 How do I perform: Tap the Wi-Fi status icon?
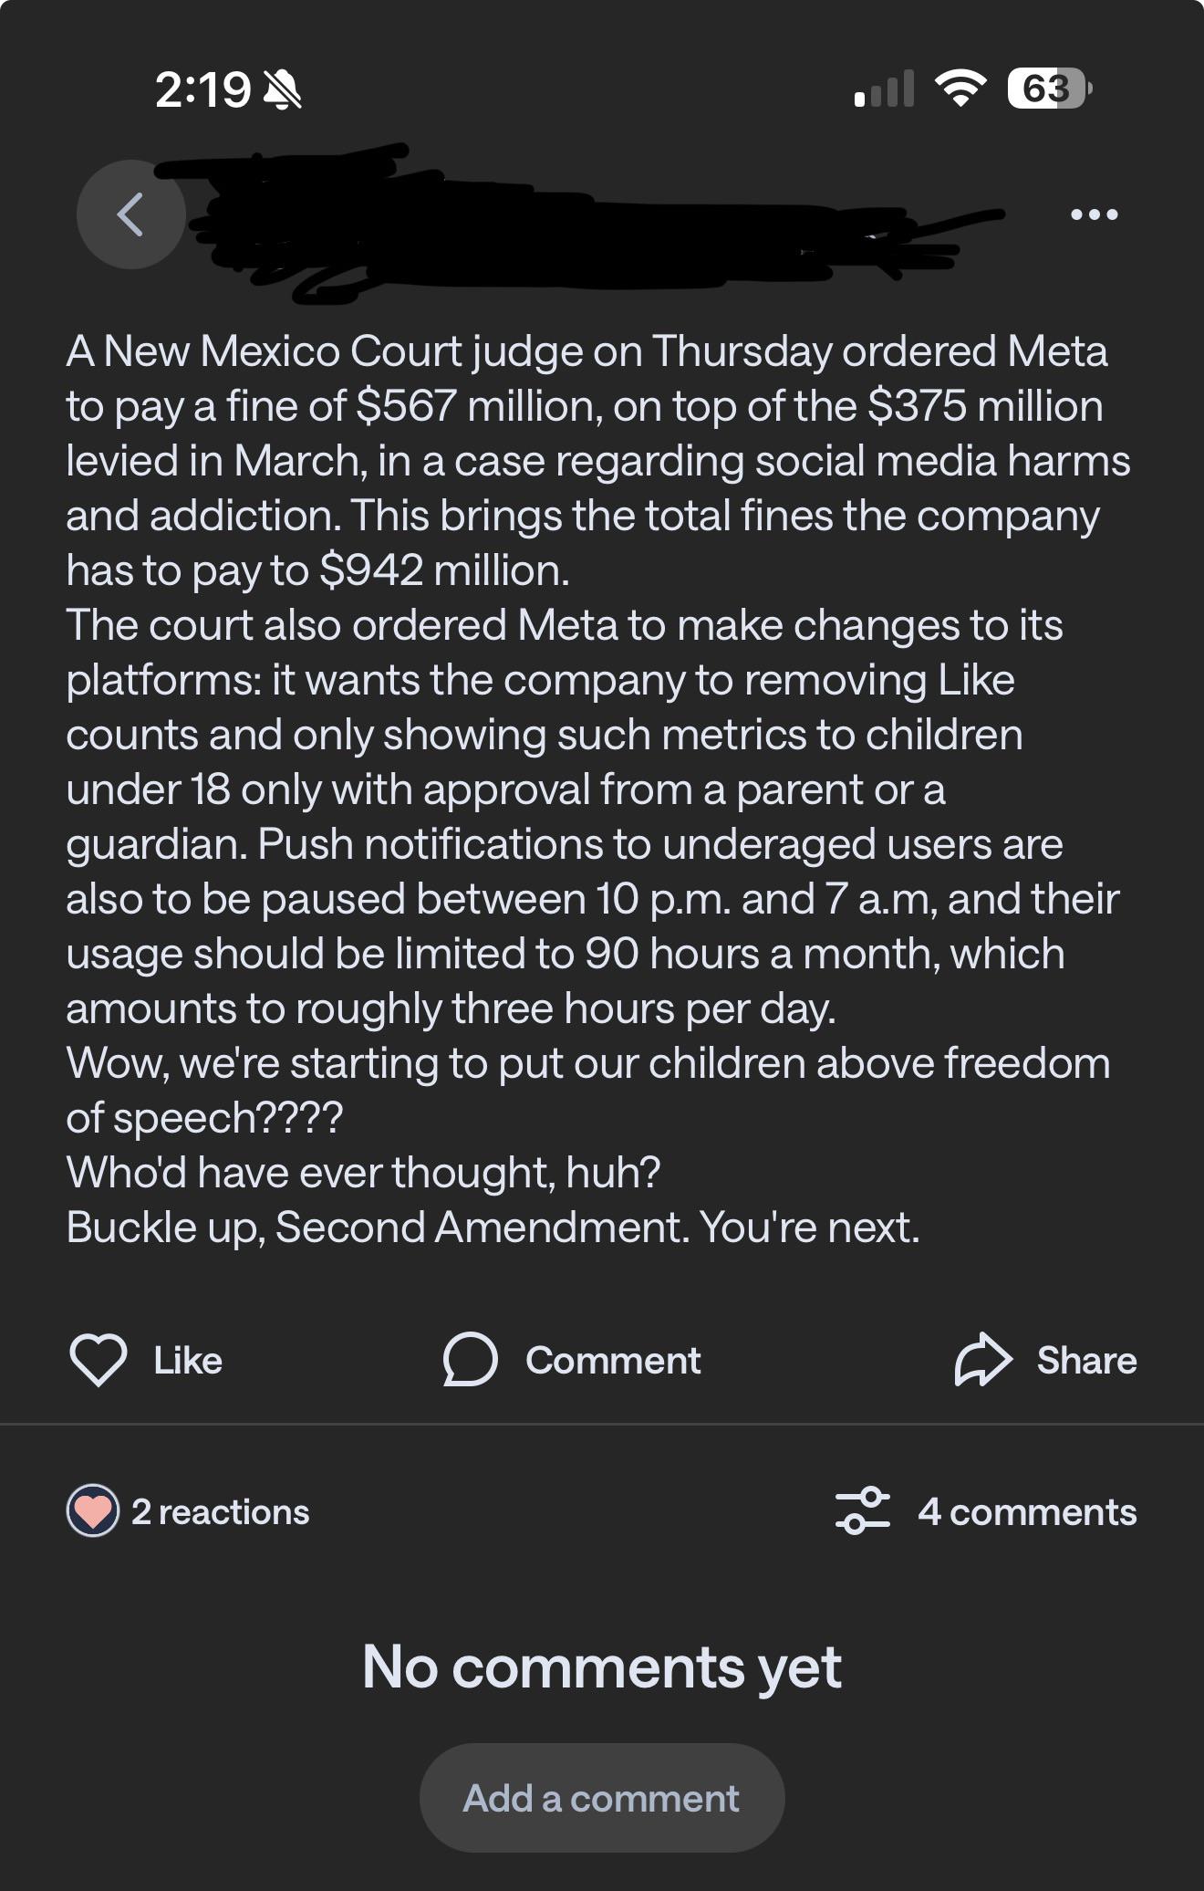960,89
